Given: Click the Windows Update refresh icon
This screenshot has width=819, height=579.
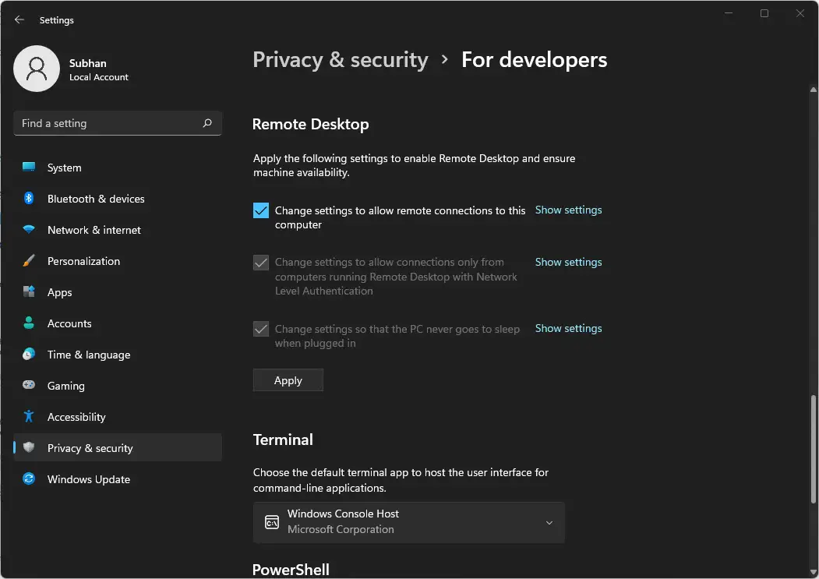Looking at the screenshot, I should 29,478.
